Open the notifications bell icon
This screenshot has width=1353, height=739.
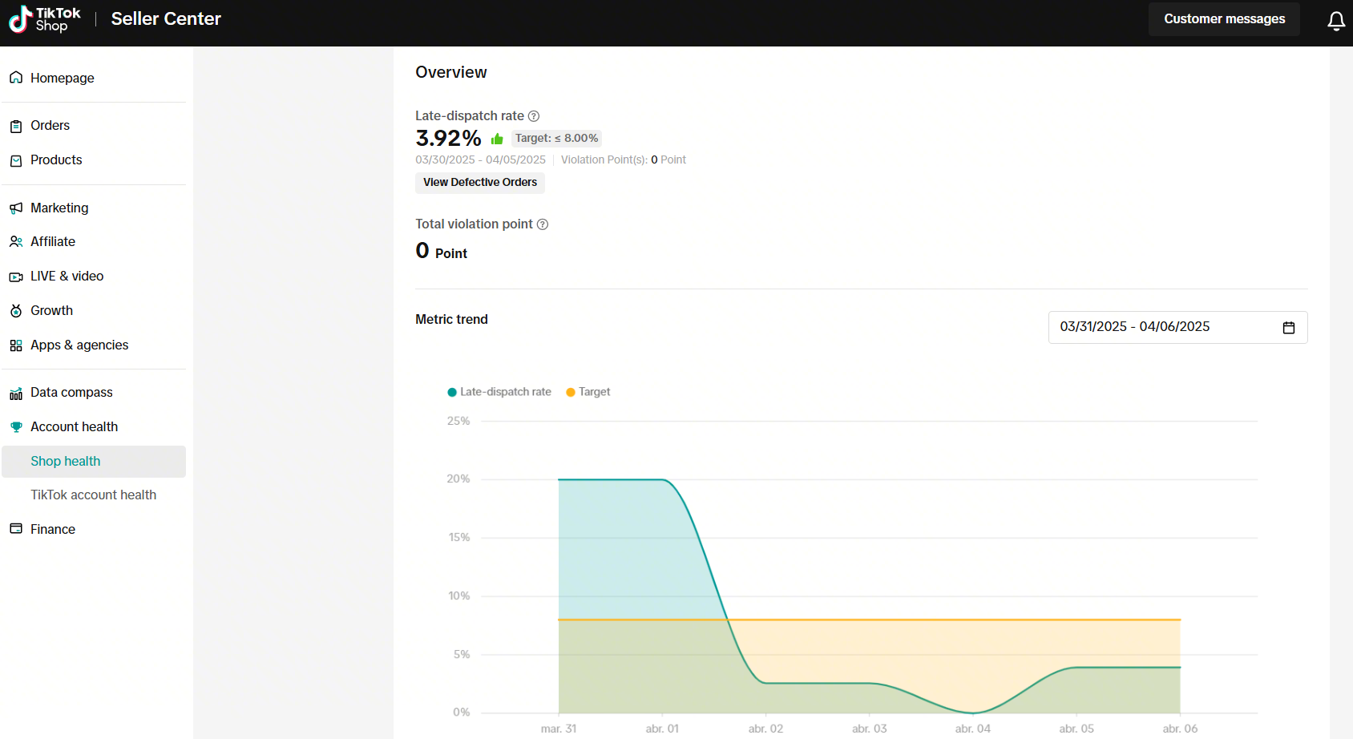(1335, 21)
